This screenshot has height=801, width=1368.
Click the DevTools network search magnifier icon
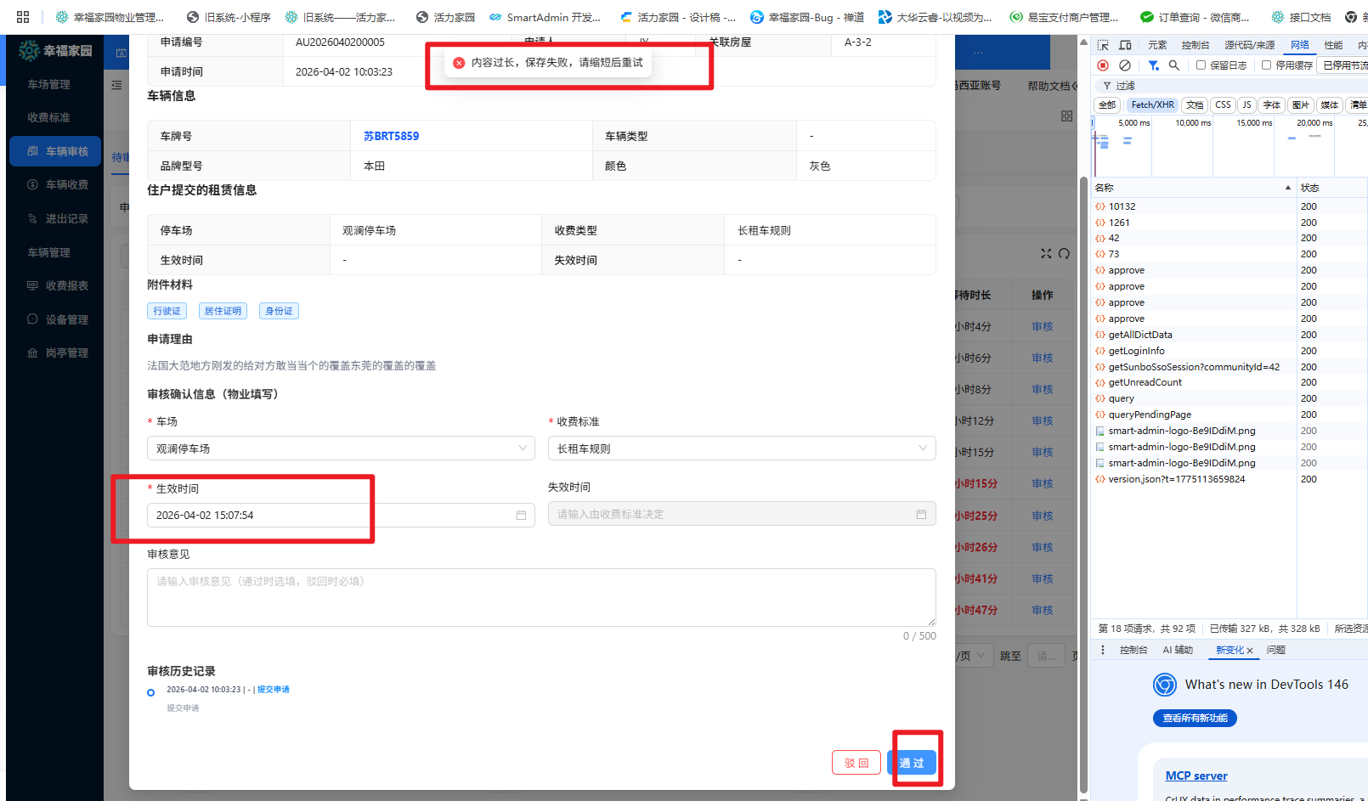(x=1174, y=65)
